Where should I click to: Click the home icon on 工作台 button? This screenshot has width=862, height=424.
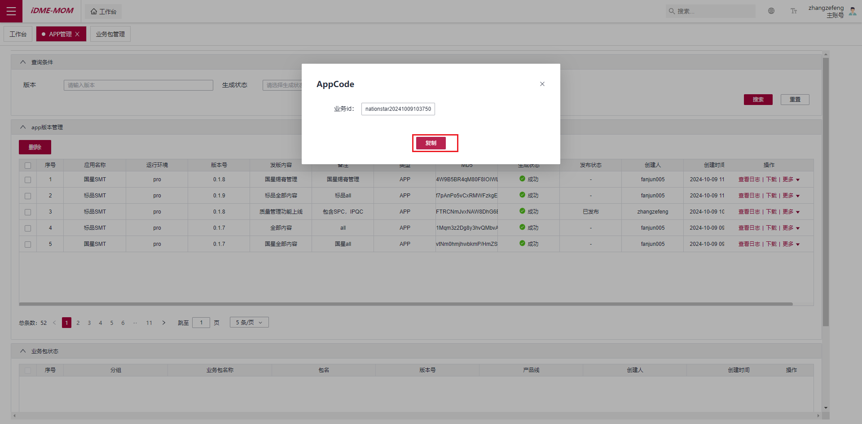(93, 11)
